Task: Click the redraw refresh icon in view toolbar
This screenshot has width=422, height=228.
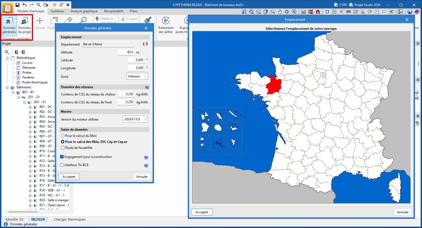Action: point(265,12)
